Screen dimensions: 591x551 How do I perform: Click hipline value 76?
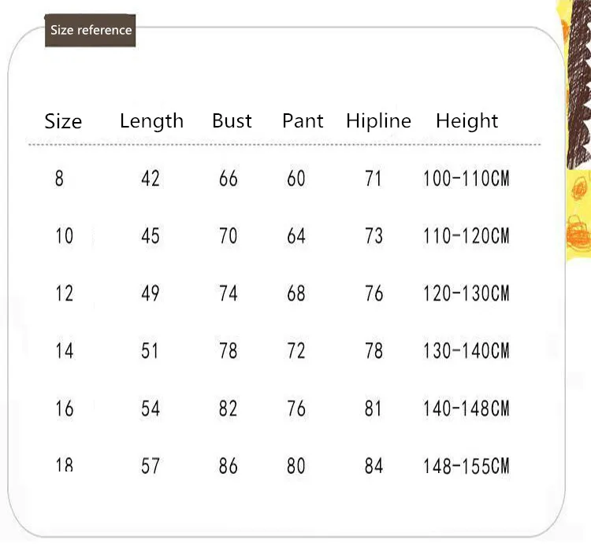pyautogui.click(x=374, y=294)
